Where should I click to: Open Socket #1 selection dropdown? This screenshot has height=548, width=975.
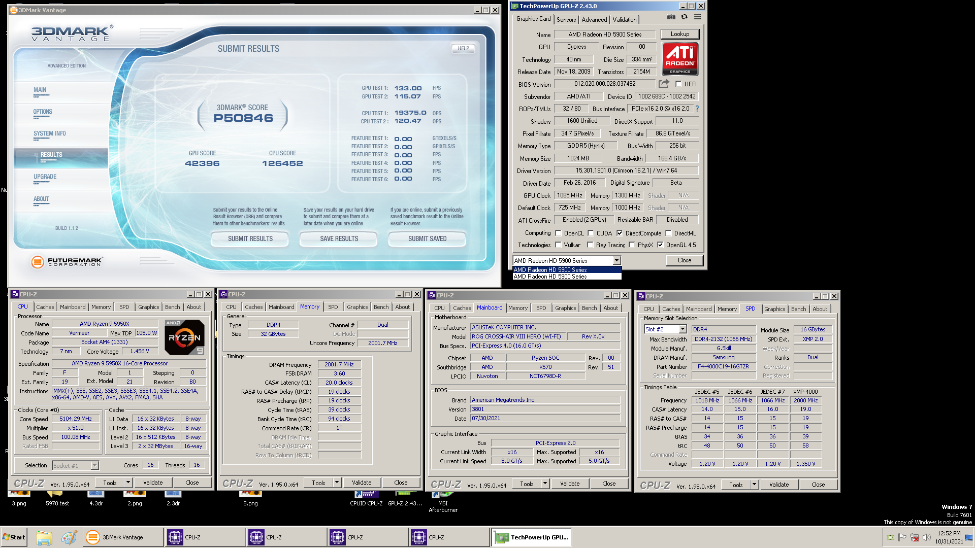pos(94,466)
